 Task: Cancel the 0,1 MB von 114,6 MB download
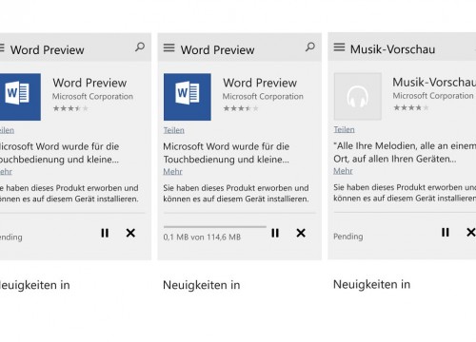(301, 233)
